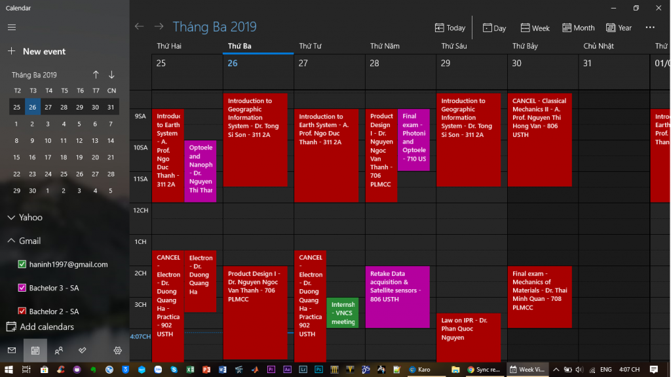The height and width of the screenshot is (377, 671).
Task: Toggle Bachelor 2 - SA calendar checkbox
Action: tap(22, 311)
